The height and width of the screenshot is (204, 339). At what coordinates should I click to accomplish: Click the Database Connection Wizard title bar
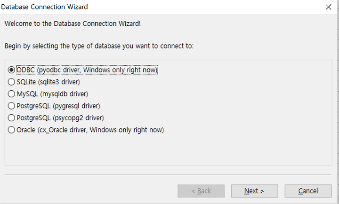[x=151, y=7]
